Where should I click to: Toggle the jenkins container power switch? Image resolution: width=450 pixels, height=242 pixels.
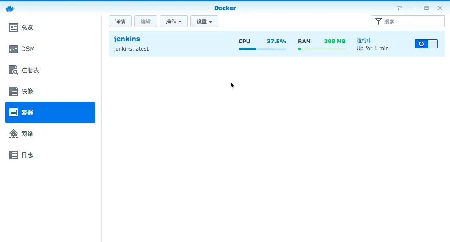click(426, 44)
